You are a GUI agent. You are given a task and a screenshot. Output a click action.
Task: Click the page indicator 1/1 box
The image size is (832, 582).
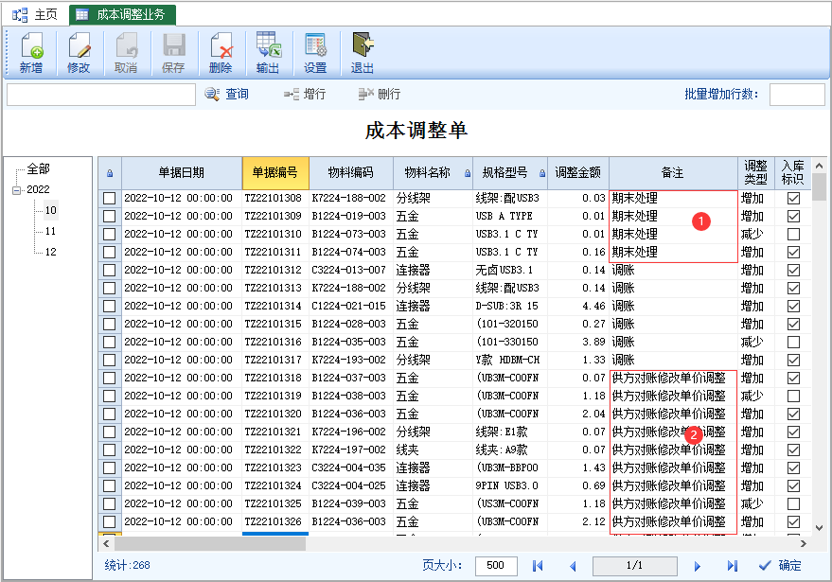[x=634, y=566]
